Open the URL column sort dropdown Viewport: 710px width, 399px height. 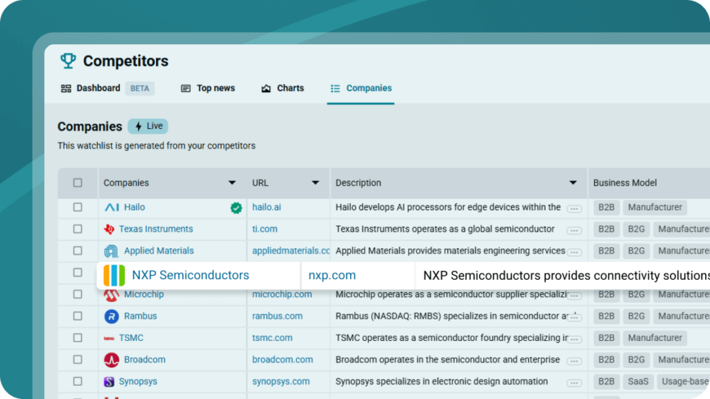coord(315,183)
